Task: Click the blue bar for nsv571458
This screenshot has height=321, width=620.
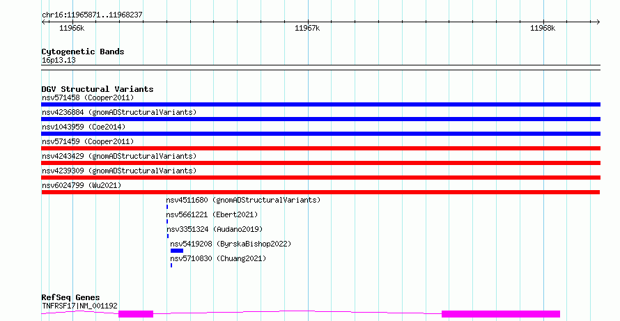Action: tap(320, 104)
